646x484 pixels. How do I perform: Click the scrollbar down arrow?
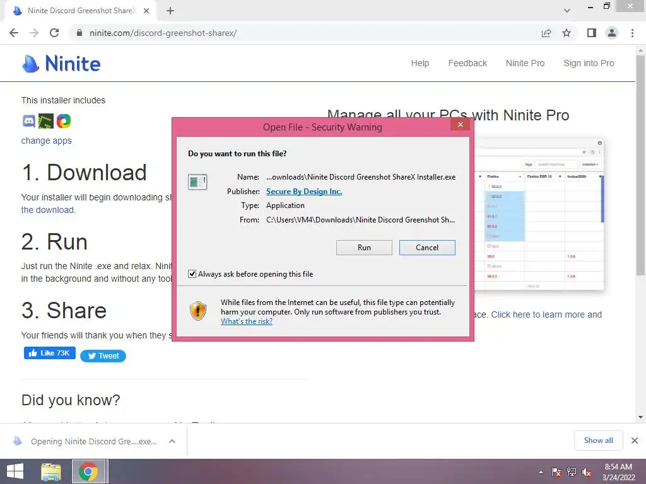point(640,417)
